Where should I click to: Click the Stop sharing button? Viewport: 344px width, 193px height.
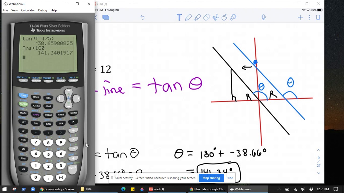(x=211, y=178)
